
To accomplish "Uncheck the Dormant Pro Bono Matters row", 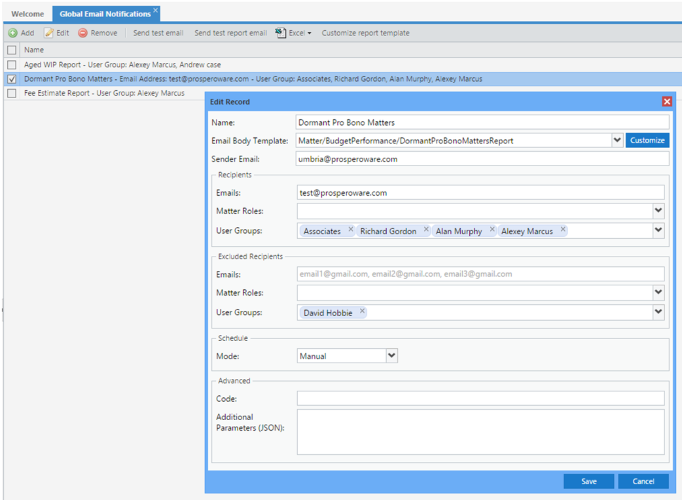I will point(12,79).
